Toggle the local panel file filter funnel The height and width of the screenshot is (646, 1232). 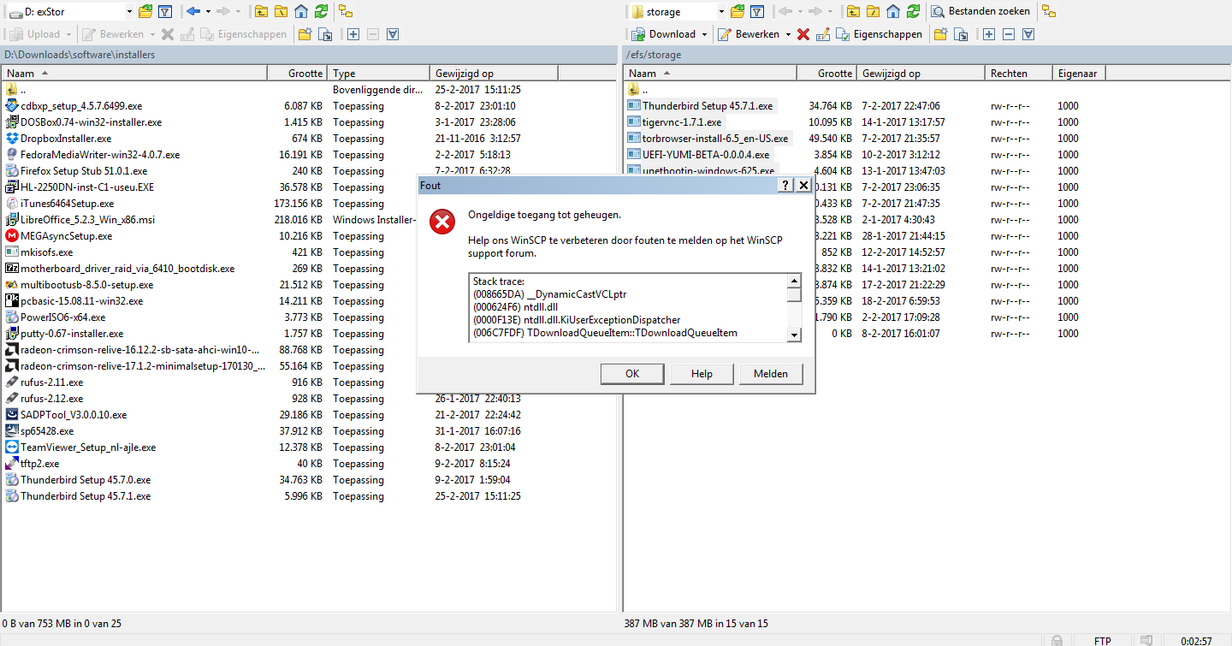point(165,11)
